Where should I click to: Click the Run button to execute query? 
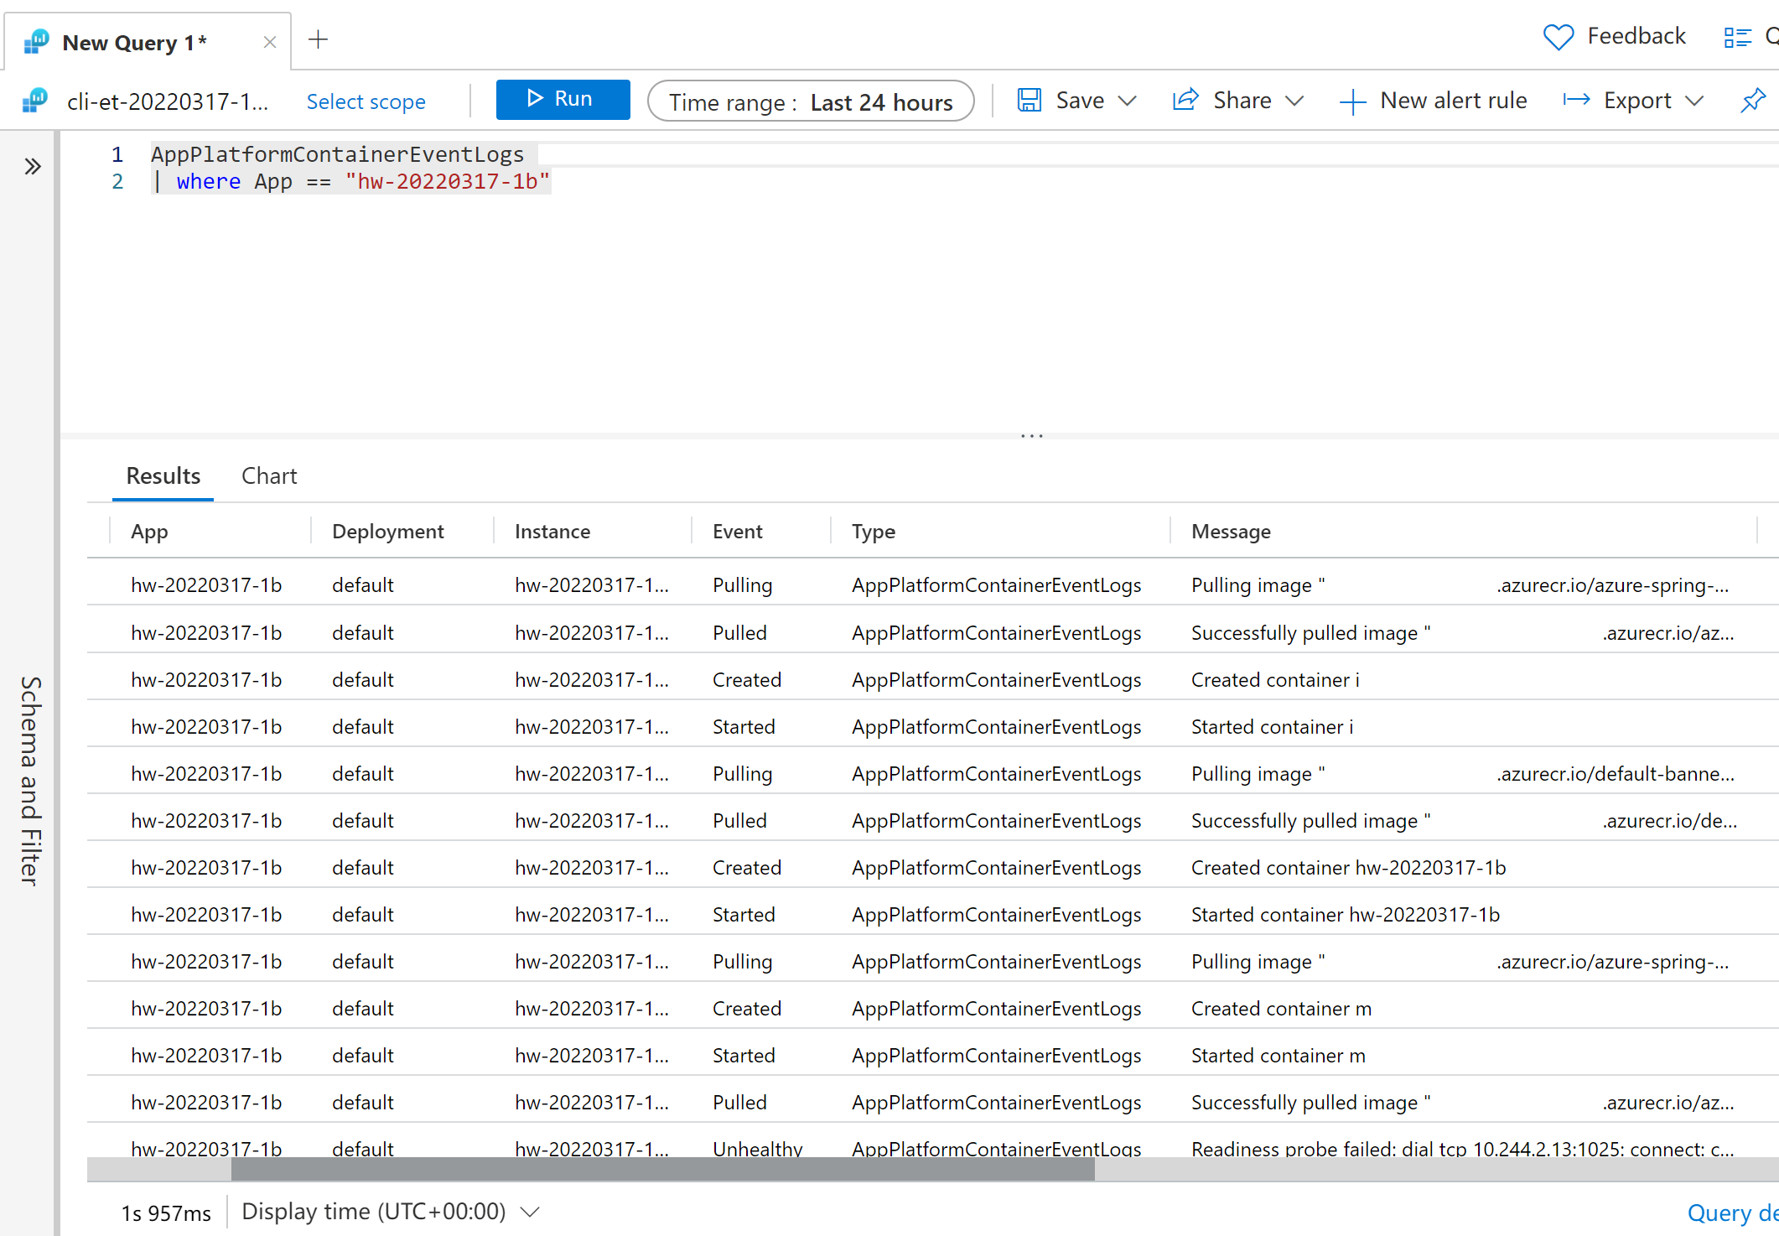(x=560, y=100)
